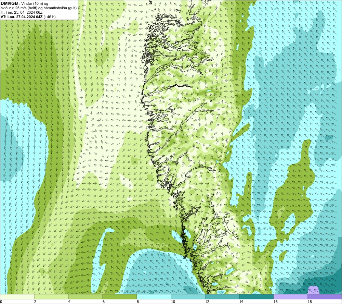Click the 'IT: Fim. 25. 04. 2024 06Z' line
Screen dimensions: 342x304
(22, 12)
